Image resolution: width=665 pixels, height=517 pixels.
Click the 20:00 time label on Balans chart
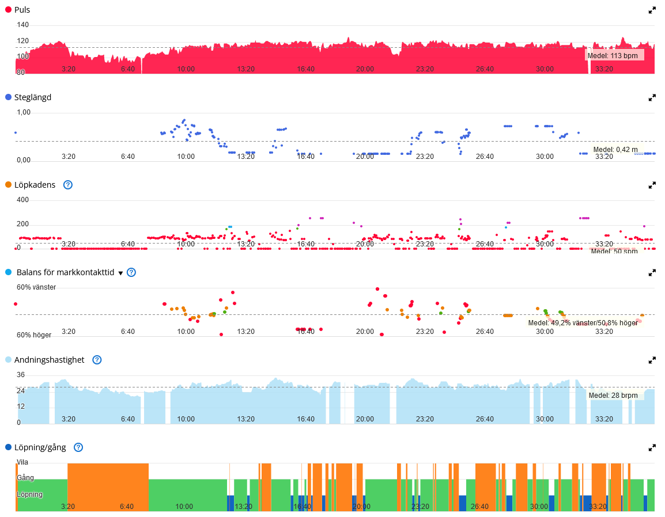click(x=365, y=332)
